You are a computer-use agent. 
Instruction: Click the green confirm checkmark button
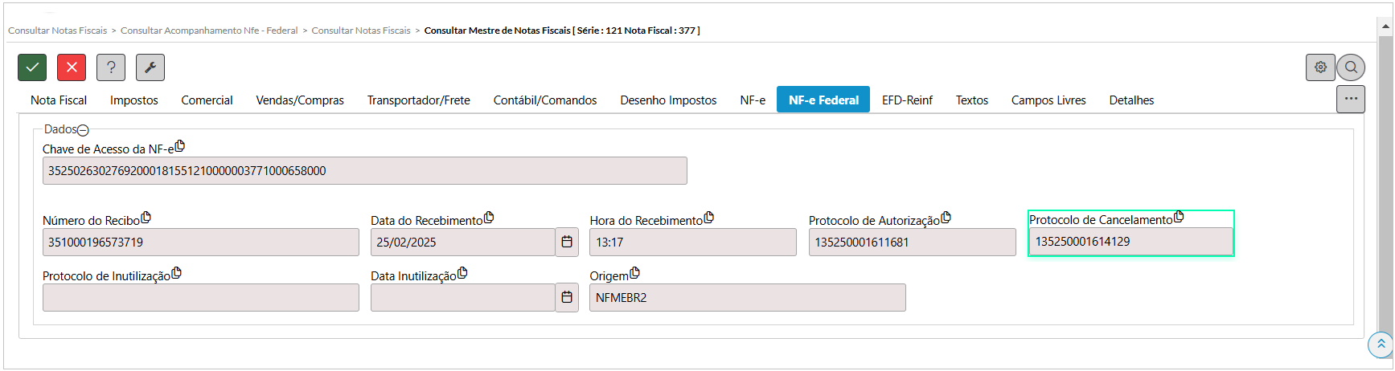click(32, 67)
